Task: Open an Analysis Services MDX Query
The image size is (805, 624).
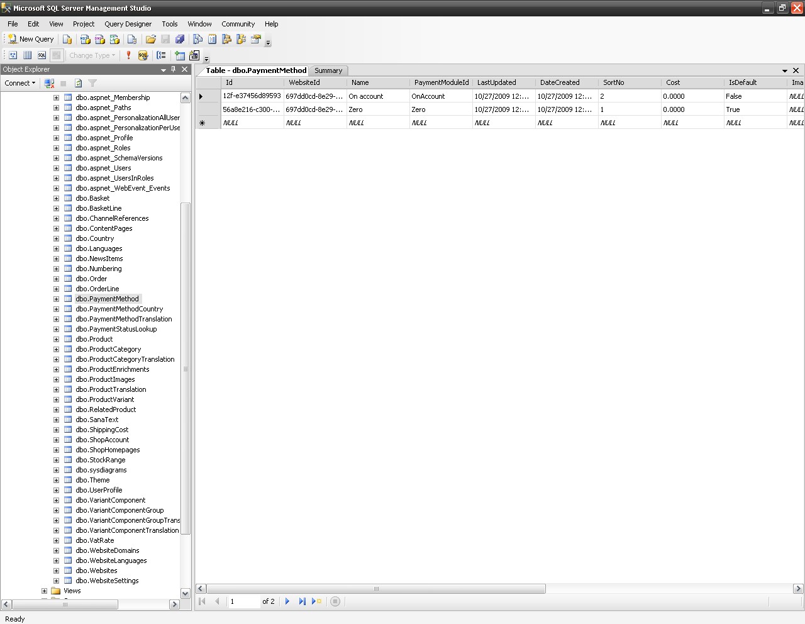Action: point(85,39)
